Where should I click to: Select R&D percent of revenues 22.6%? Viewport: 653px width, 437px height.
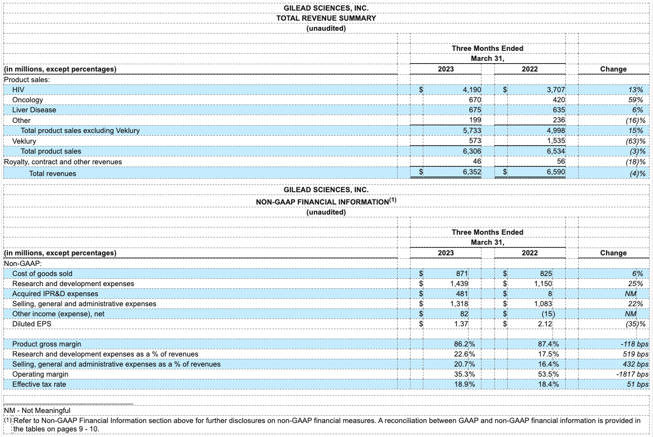click(x=464, y=354)
